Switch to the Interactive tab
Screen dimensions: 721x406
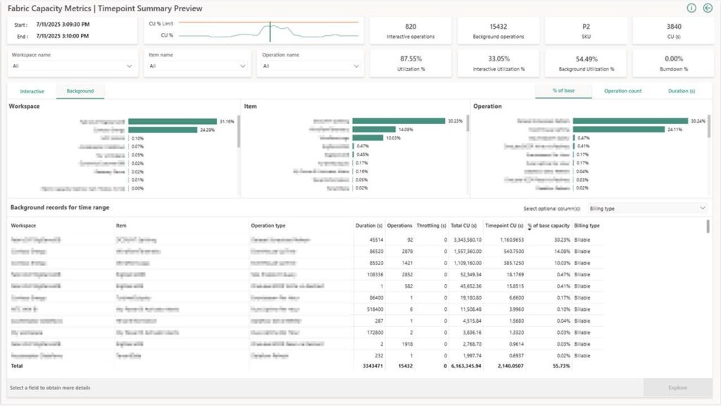pyautogui.click(x=32, y=91)
